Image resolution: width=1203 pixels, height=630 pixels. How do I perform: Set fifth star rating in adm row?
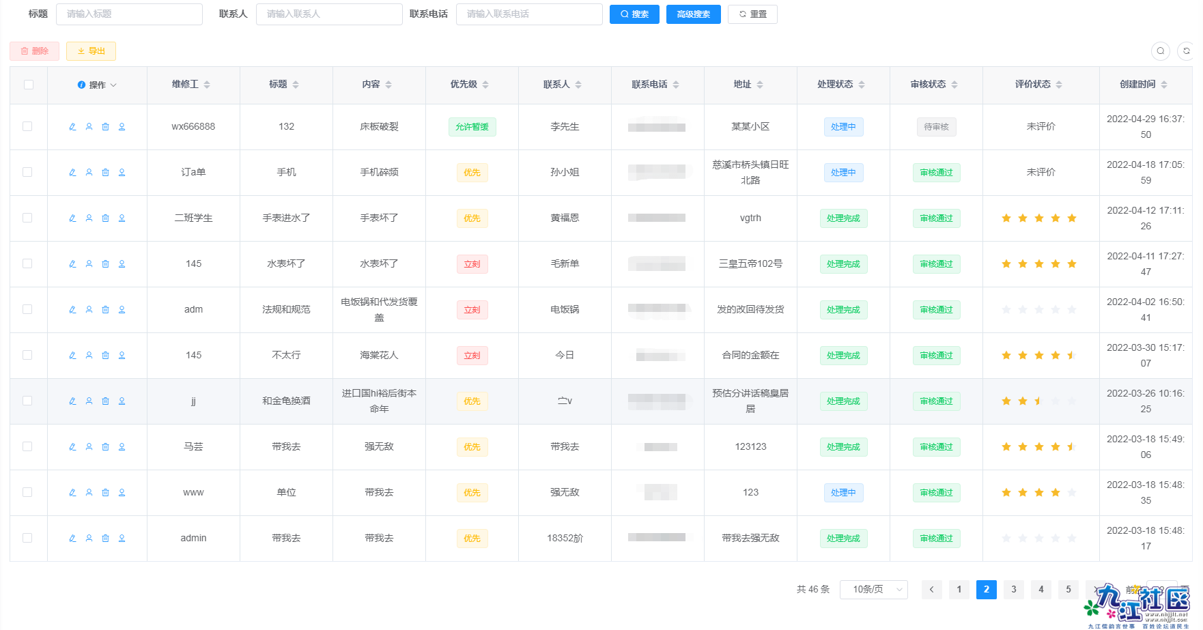coord(1071,310)
